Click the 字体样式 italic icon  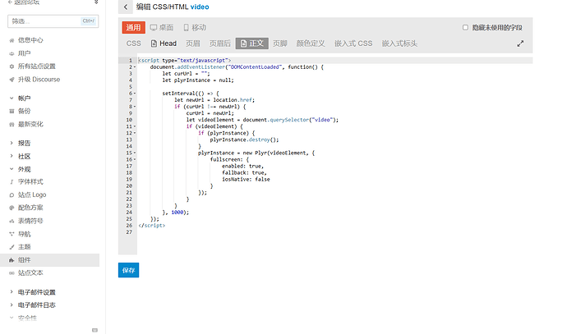click(12, 182)
